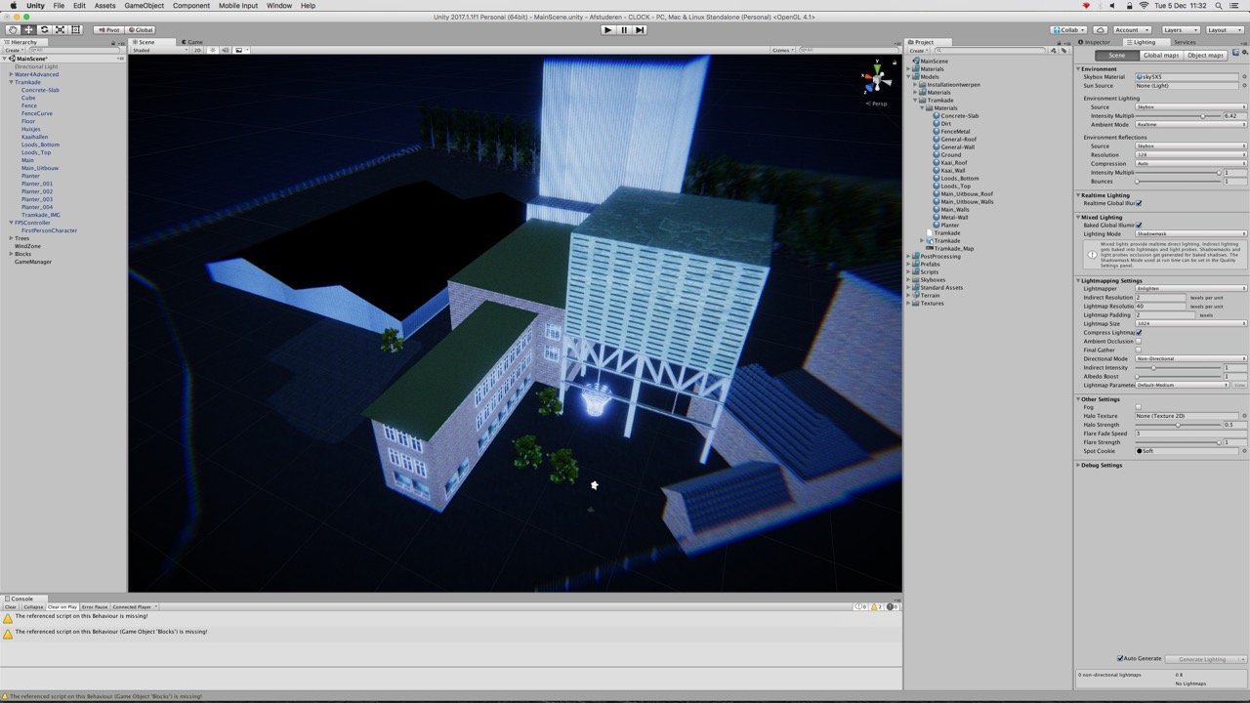Open the GameObject menu
Screen dimensions: 1250x703
point(145,6)
